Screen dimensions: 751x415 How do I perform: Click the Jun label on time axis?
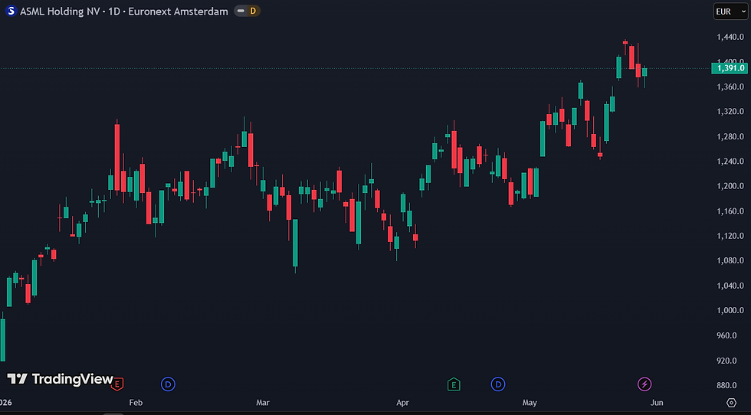pos(657,403)
